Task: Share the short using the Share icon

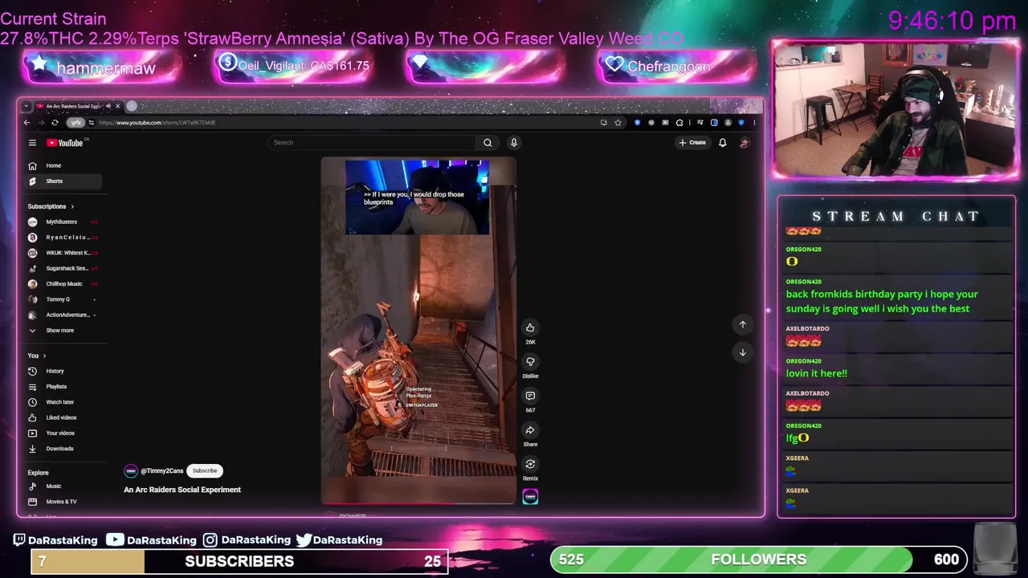Action: (530, 430)
